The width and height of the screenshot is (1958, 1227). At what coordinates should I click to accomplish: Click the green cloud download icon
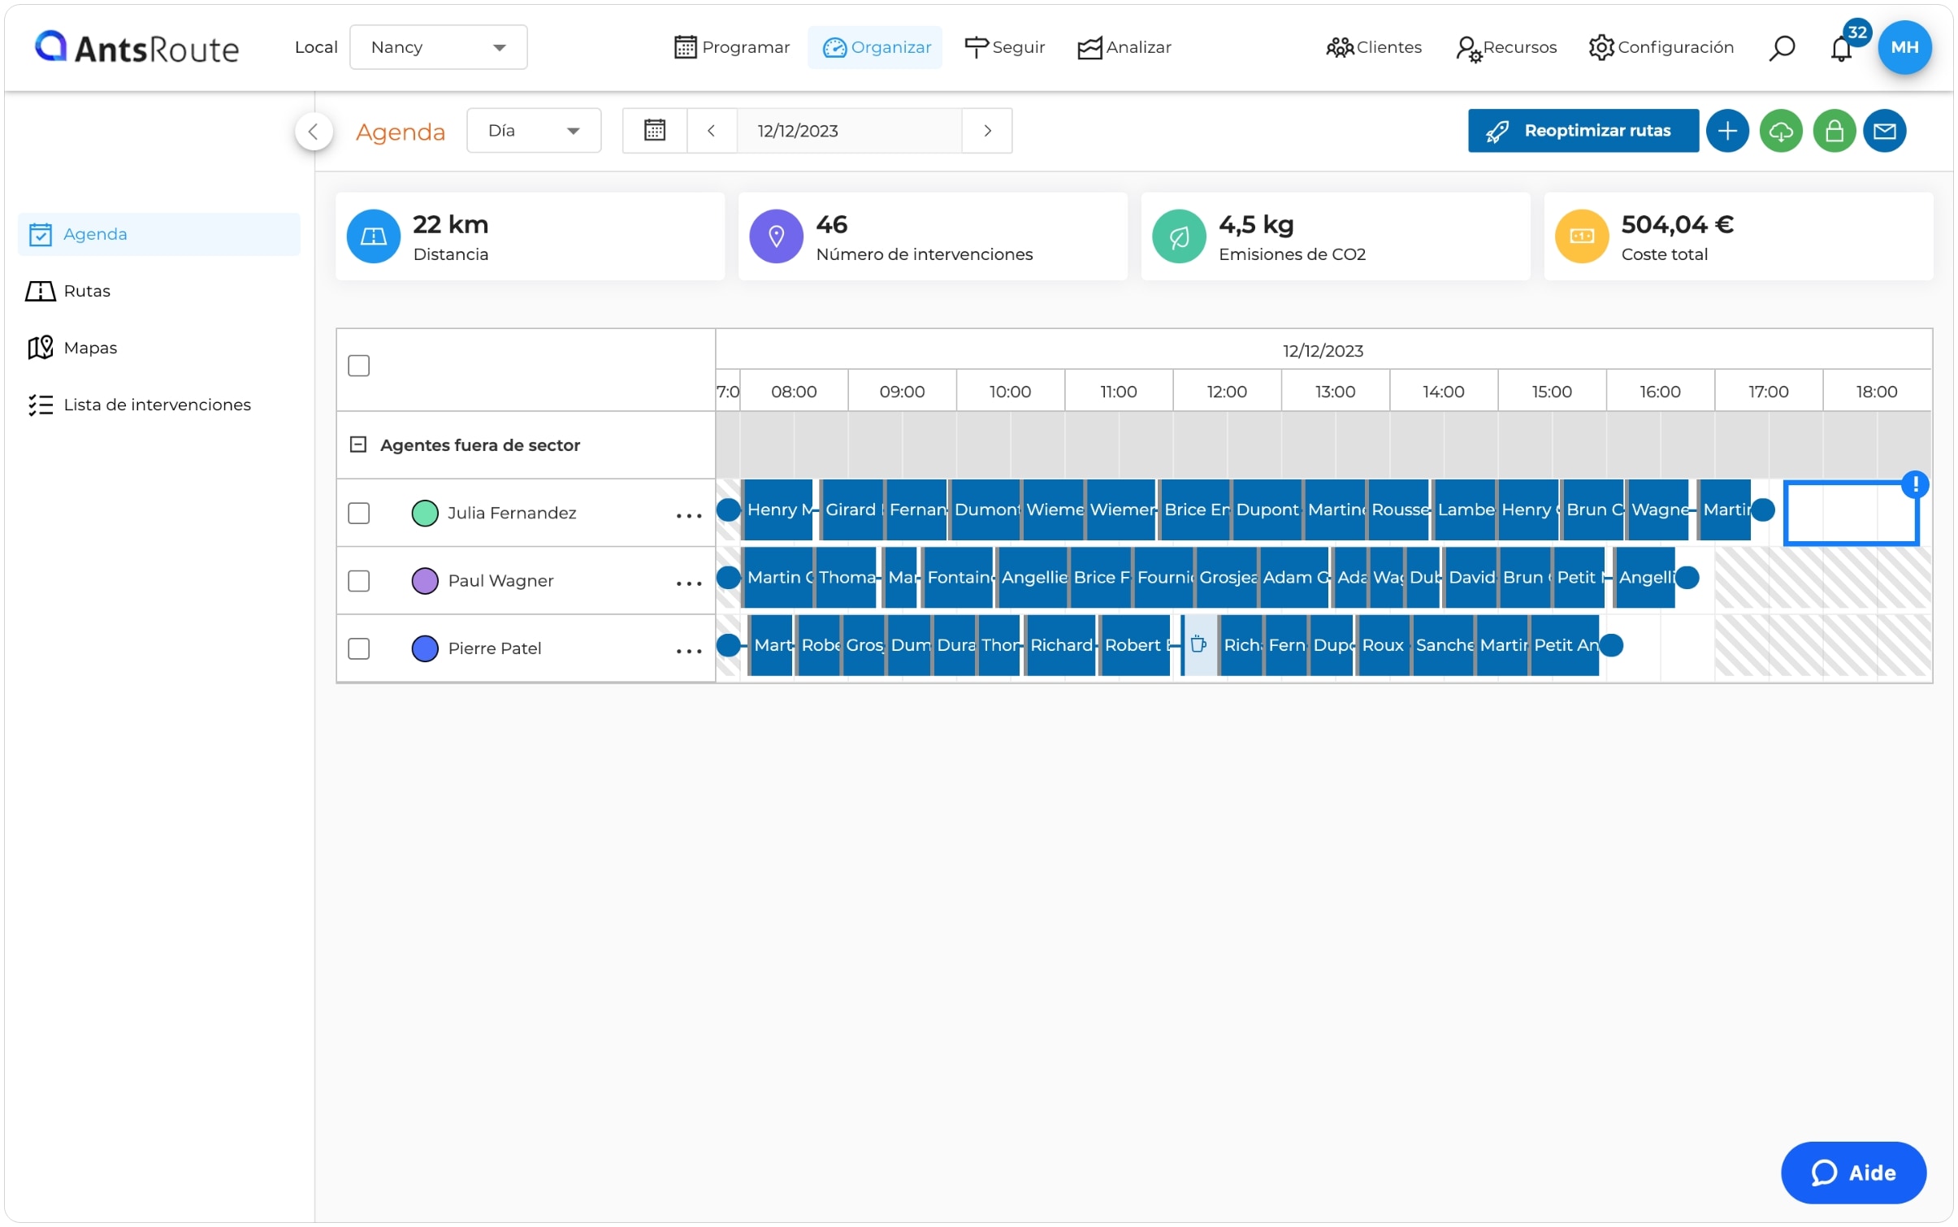(1780, 131)
